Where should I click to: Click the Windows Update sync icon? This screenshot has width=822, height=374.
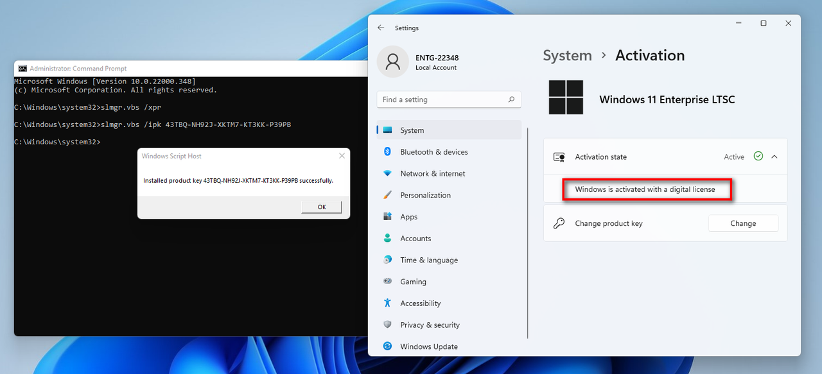coord(387,346)
